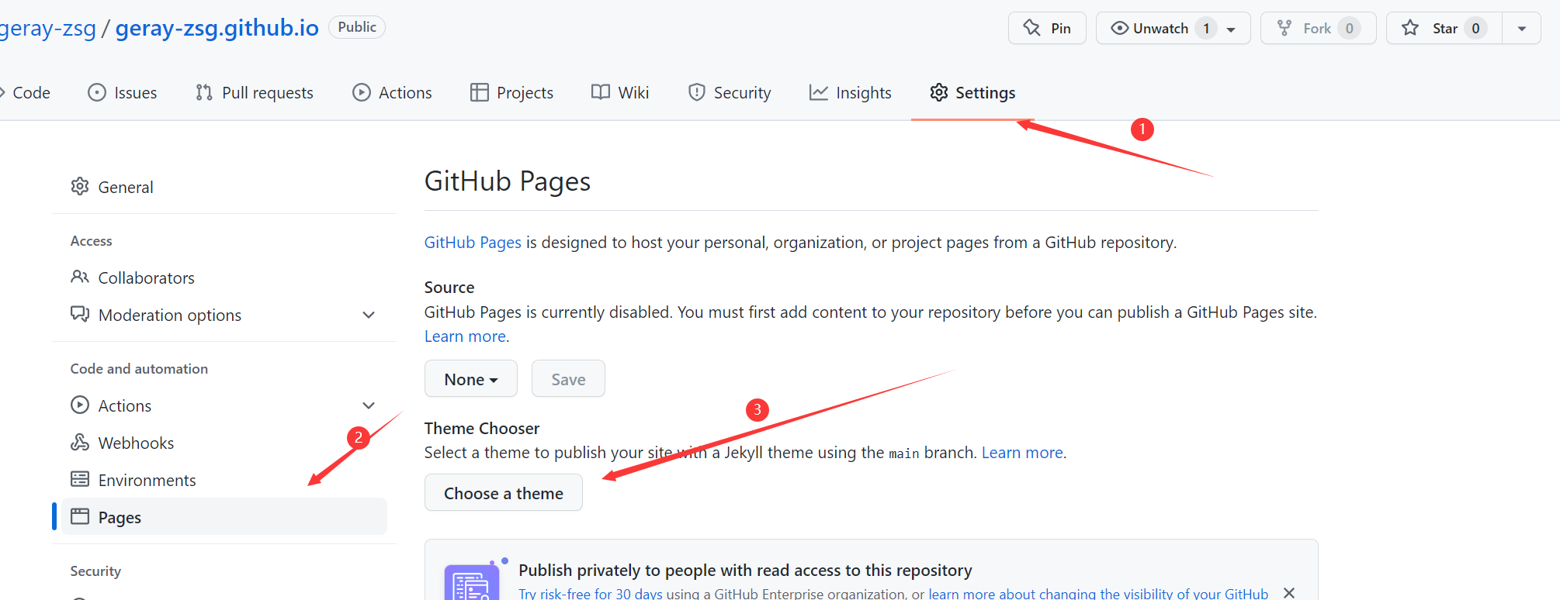The image size is (1560, 600).
Task: Click Try risk-free for 30 days link
Action: point(591,594)
